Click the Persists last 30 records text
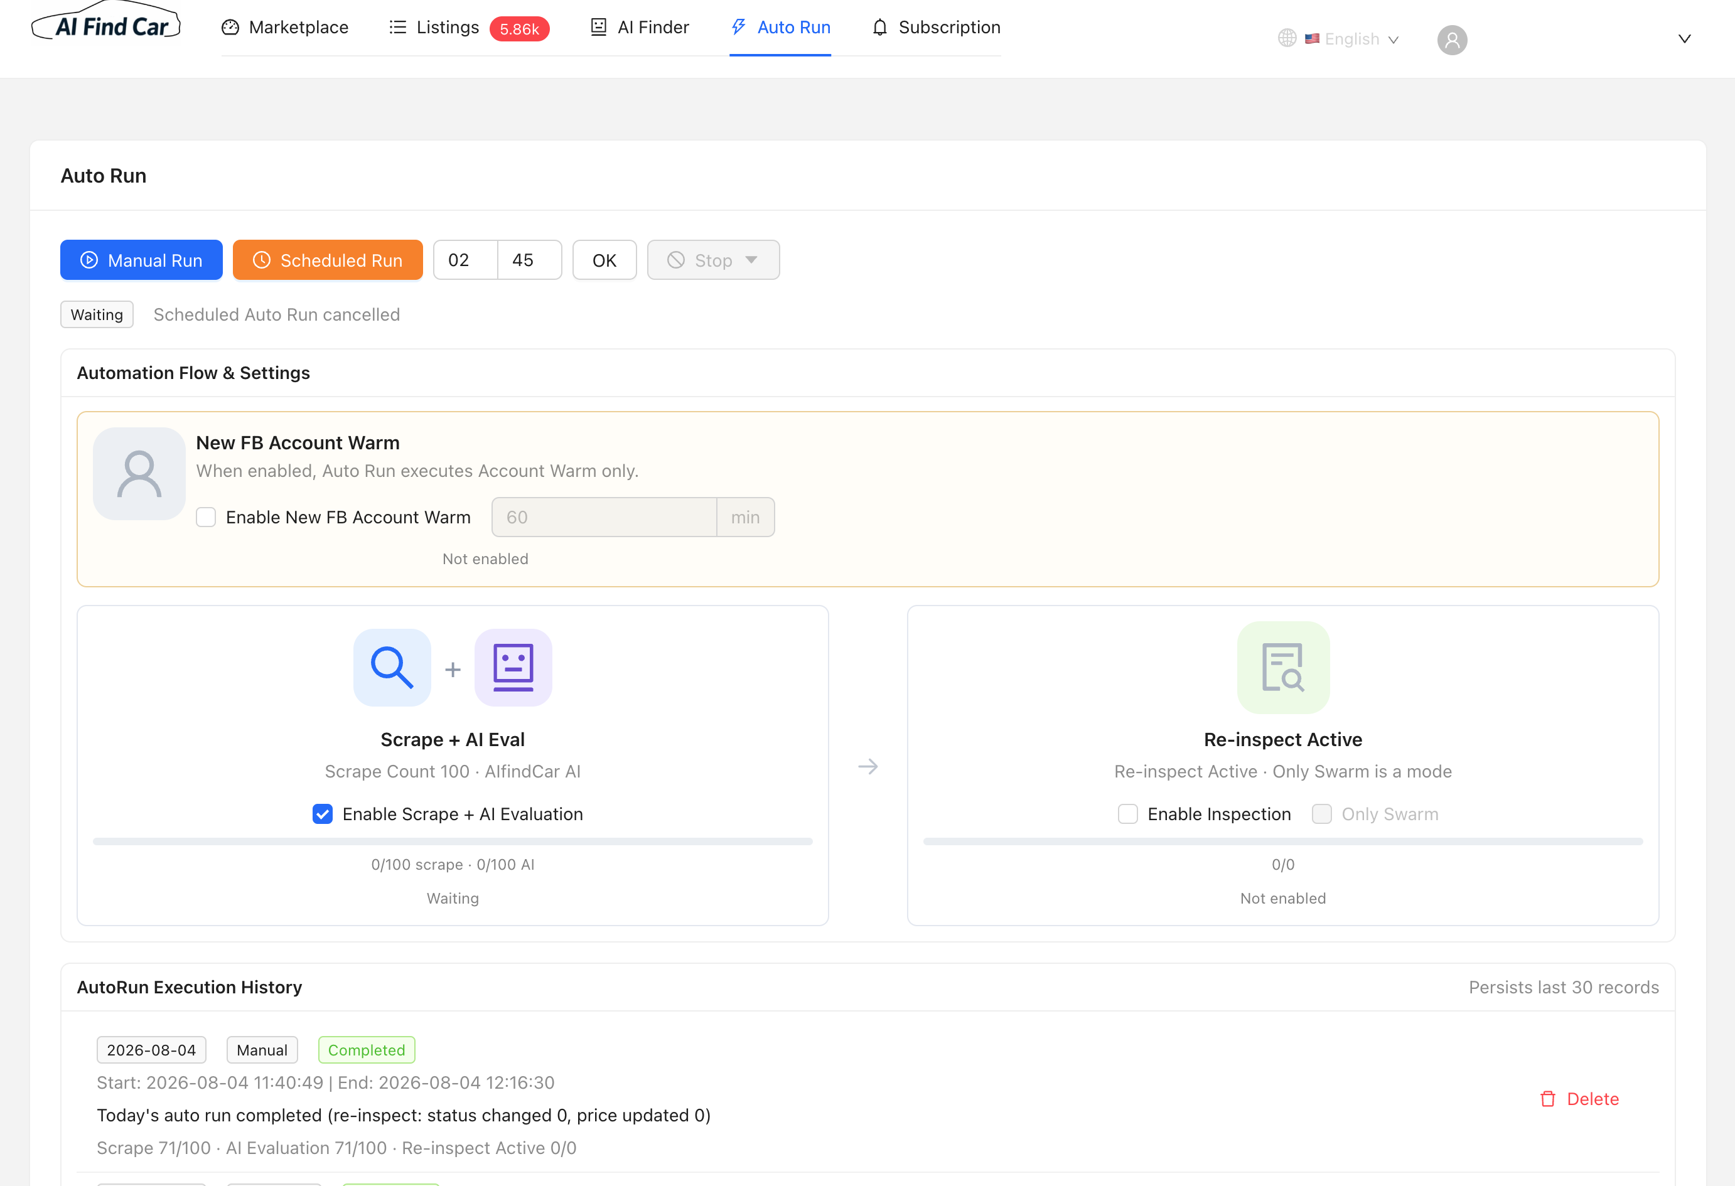The image size is (1735, 1186). (x=1563, y=986)
